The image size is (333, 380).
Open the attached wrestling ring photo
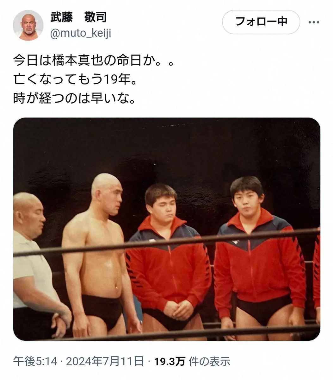[x=167, y=229]
